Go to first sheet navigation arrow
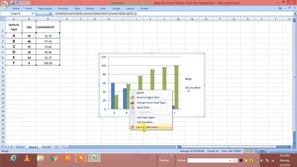The width and height of the screenshot is (297, 167). (2, 147)
